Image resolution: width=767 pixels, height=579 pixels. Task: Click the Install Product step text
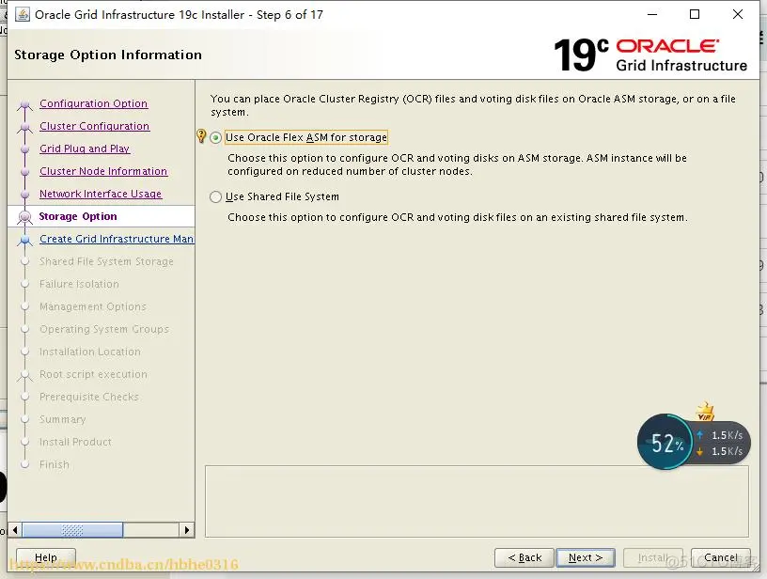[x=75, y=442]
